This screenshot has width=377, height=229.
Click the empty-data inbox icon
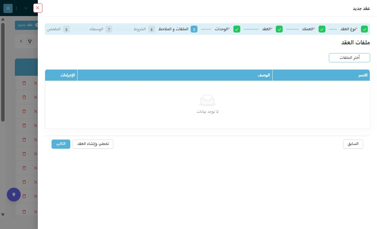click(x=207, y=100)
